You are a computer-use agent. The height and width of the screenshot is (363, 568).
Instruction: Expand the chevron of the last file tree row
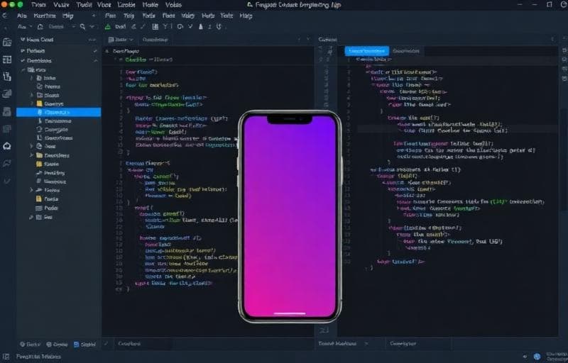click(x=31, y=217)
